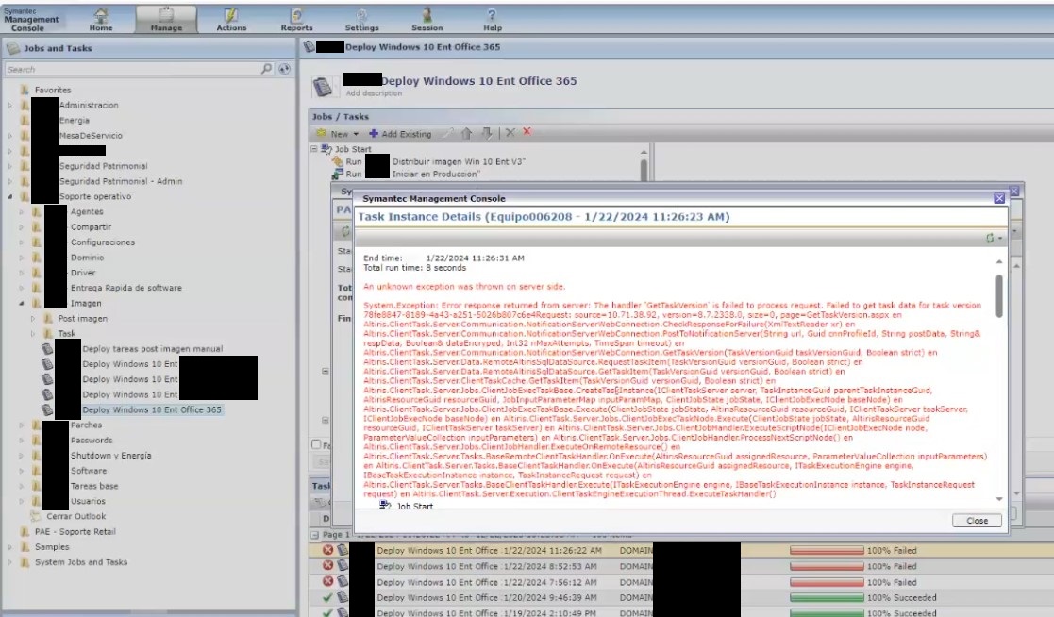Click the Run Distribuir imagen task icon
The height and width of the screenshot is (617, 1054).
[338, 161]
